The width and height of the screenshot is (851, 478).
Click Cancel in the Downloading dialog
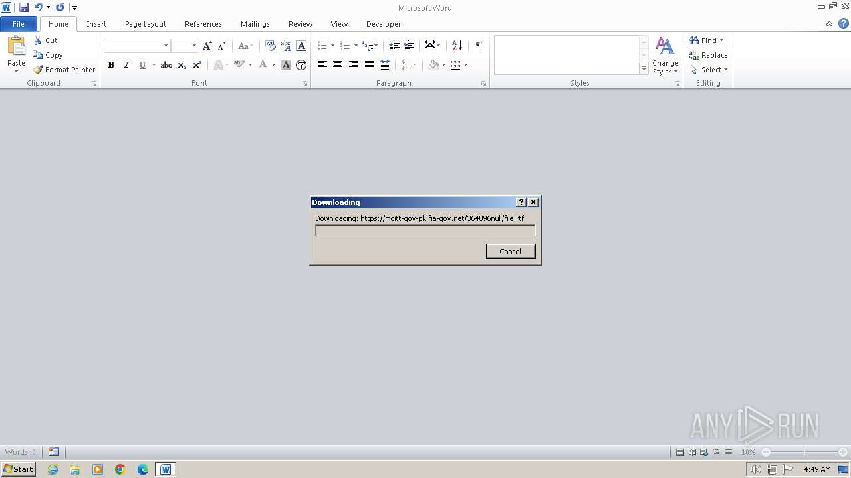(511, 251)
